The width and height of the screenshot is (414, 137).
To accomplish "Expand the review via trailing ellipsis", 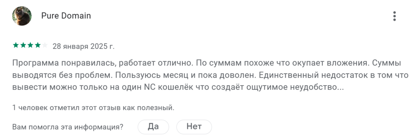I will coord(340,87).
